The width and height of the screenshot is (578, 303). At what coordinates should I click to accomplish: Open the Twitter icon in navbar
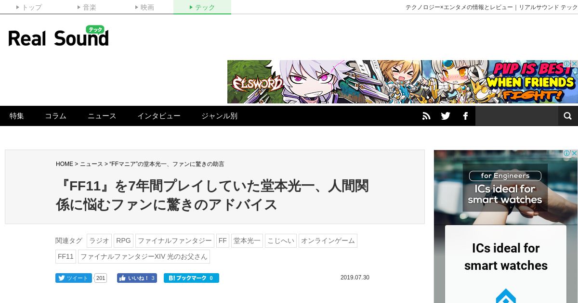click(x=446, y=116)
